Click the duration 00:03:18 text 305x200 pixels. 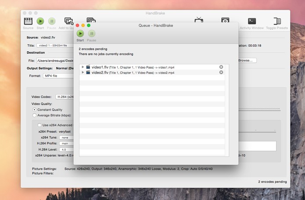[x=255, y=46]
